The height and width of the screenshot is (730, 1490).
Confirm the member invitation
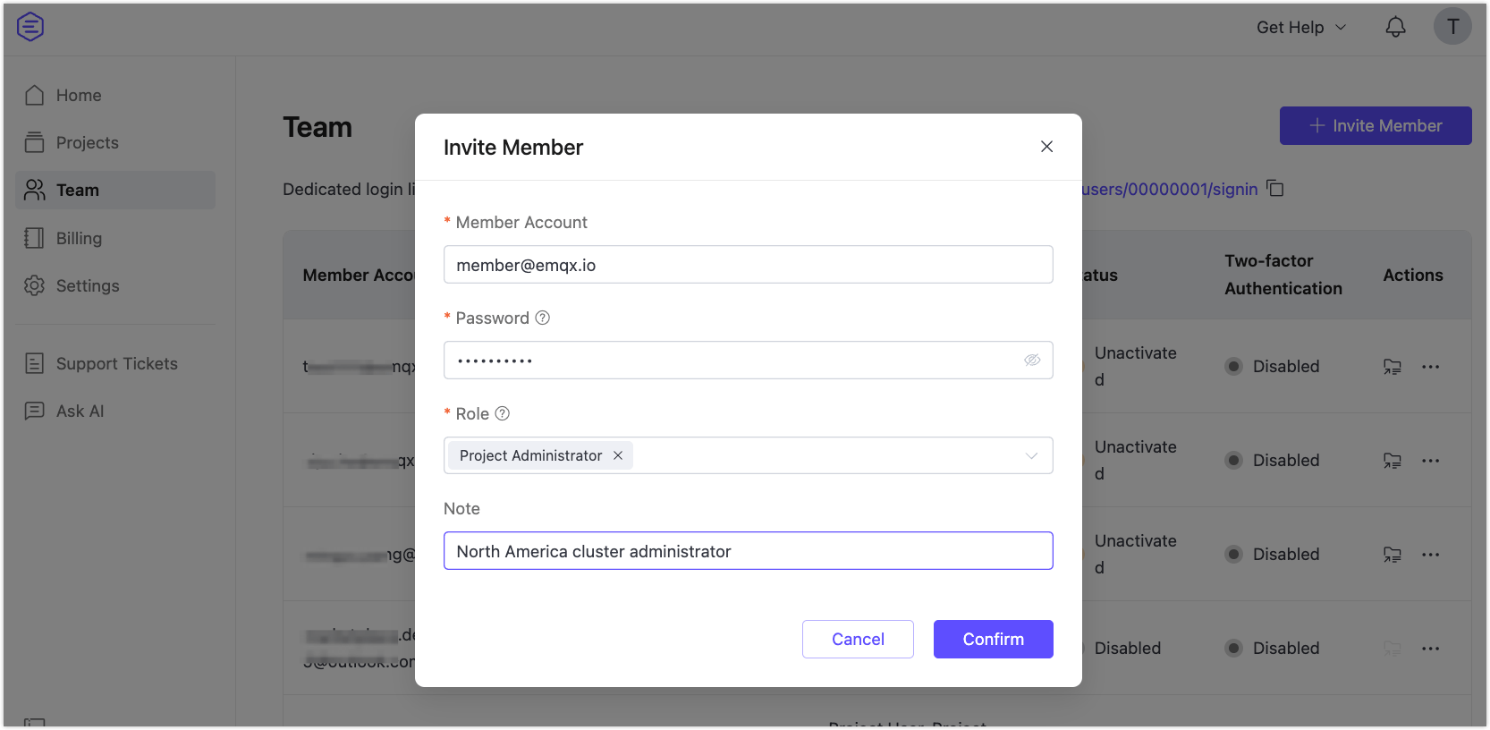pyautogui.click(x=993, y=639)
